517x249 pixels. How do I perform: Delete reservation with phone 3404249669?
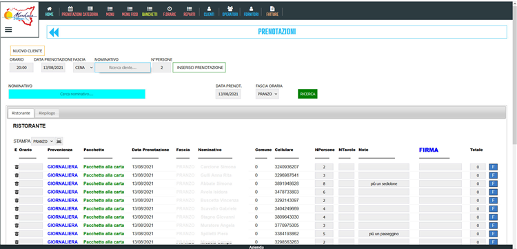tap(17, 209)
